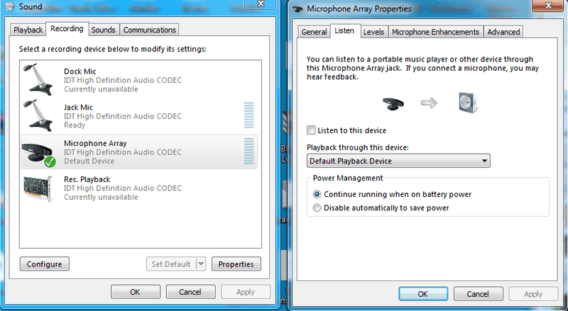568x311 pixels.
Task: Select the Microphone Array device icon
Action: pyautogui.click(x=40, y=152)
